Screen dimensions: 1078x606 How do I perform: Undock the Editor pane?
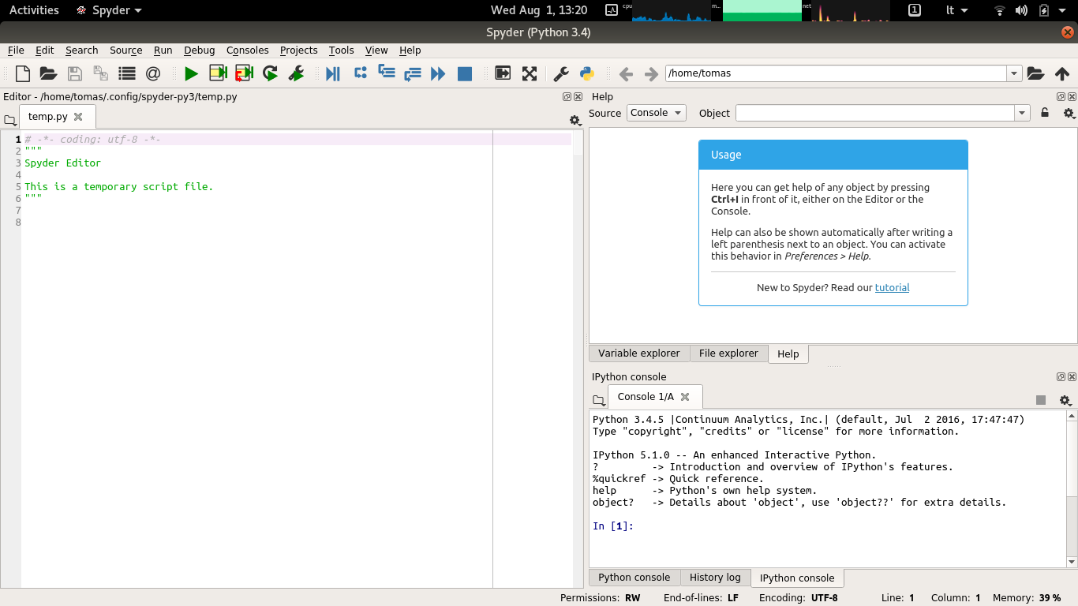click(x=567, y=97)
